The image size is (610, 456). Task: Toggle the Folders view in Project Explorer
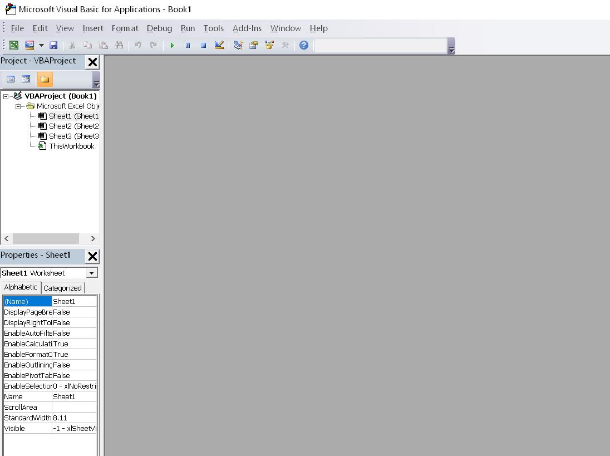pos(44,79)
